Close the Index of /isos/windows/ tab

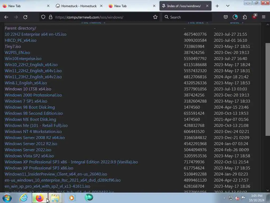(207, 6)
